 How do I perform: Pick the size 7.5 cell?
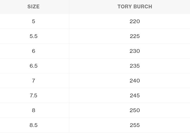tap(34, 95)
